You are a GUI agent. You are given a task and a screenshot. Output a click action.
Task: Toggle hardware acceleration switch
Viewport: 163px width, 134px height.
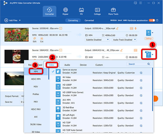click(x=152, y=20)
